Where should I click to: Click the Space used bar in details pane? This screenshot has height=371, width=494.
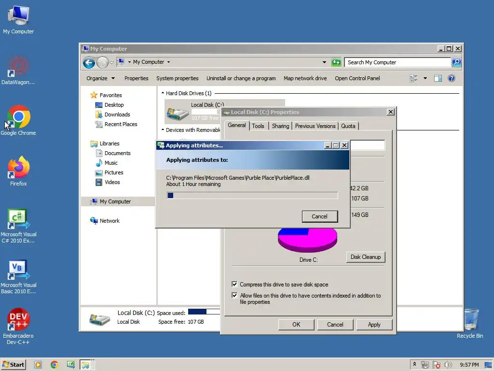pyautogui.click(x=204, y=312)
